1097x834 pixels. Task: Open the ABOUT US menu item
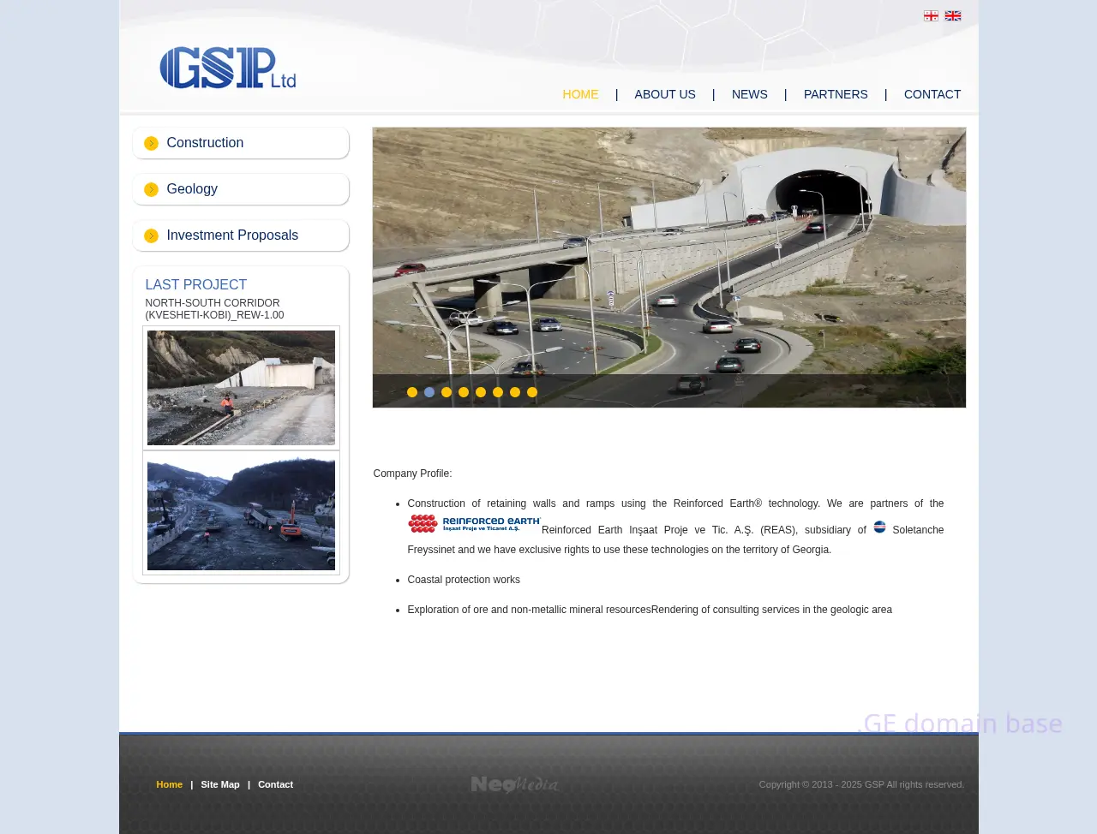pyautogui.click(x=665, y=94)
